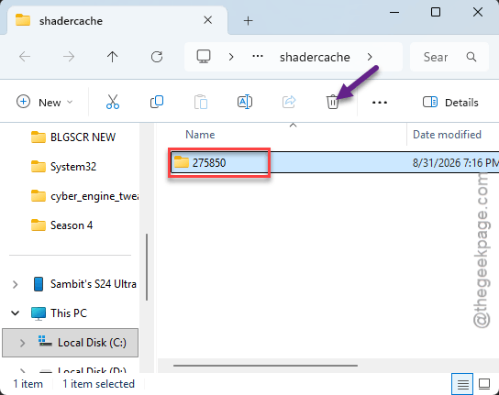The height and width of the screenshot is (395, 499).
Task: Switch to large thumbnails view
Action: tap(484, 384)
